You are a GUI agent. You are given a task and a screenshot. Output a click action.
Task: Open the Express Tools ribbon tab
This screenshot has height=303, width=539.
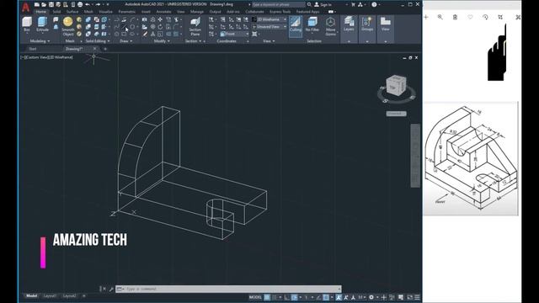click(280, 12)
